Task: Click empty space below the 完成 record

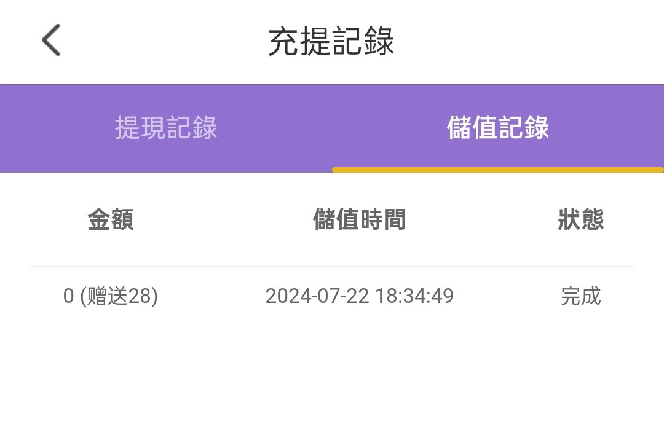Action: (x=581, y=369)
